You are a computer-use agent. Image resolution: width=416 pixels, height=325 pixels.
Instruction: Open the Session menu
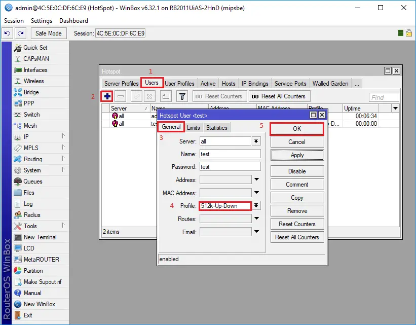coord(14,21)
